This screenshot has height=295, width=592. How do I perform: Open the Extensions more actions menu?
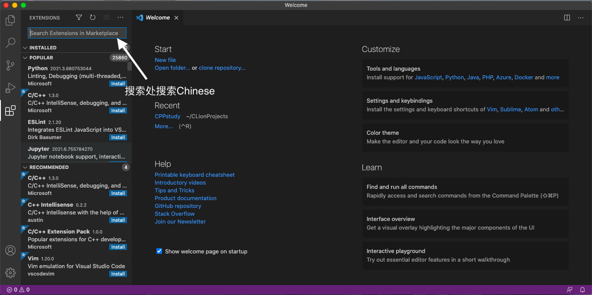coord(120,17)
